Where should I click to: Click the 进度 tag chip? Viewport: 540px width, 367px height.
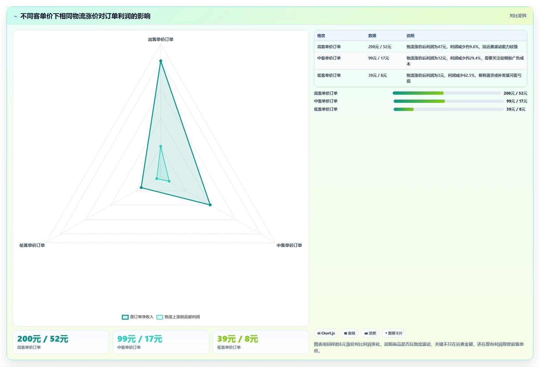pos(370,333)
